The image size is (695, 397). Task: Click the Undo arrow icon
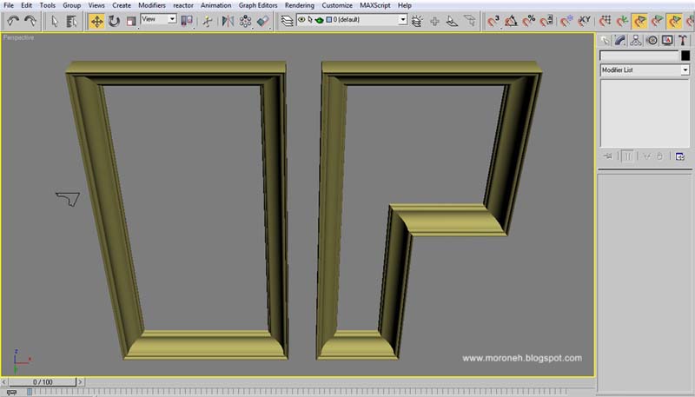click(13, 21)
